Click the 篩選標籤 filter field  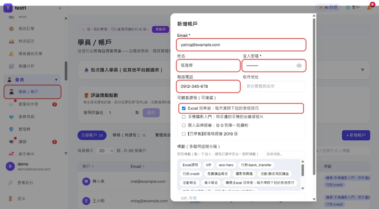coord(284,154)
